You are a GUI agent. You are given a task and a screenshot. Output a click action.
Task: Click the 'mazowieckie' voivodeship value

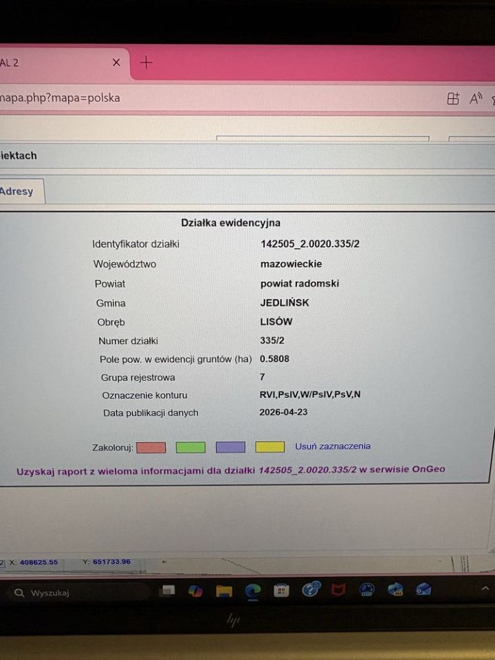pyautogui.click(x=291, y=264)
